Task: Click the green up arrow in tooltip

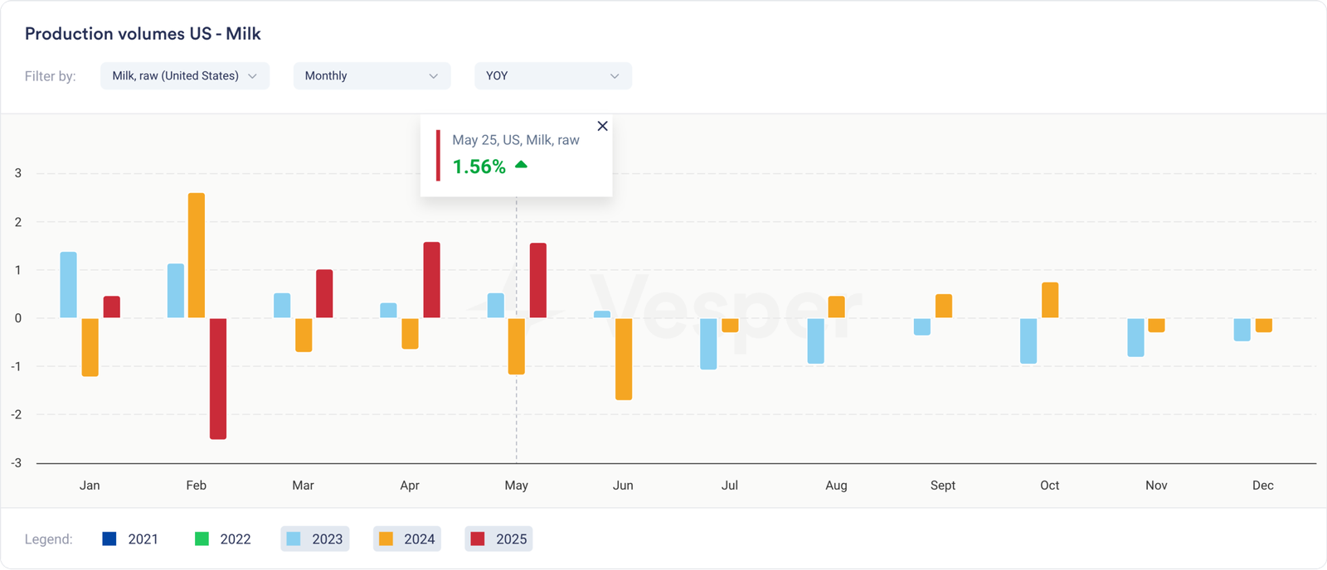Action: coord(521,165)
